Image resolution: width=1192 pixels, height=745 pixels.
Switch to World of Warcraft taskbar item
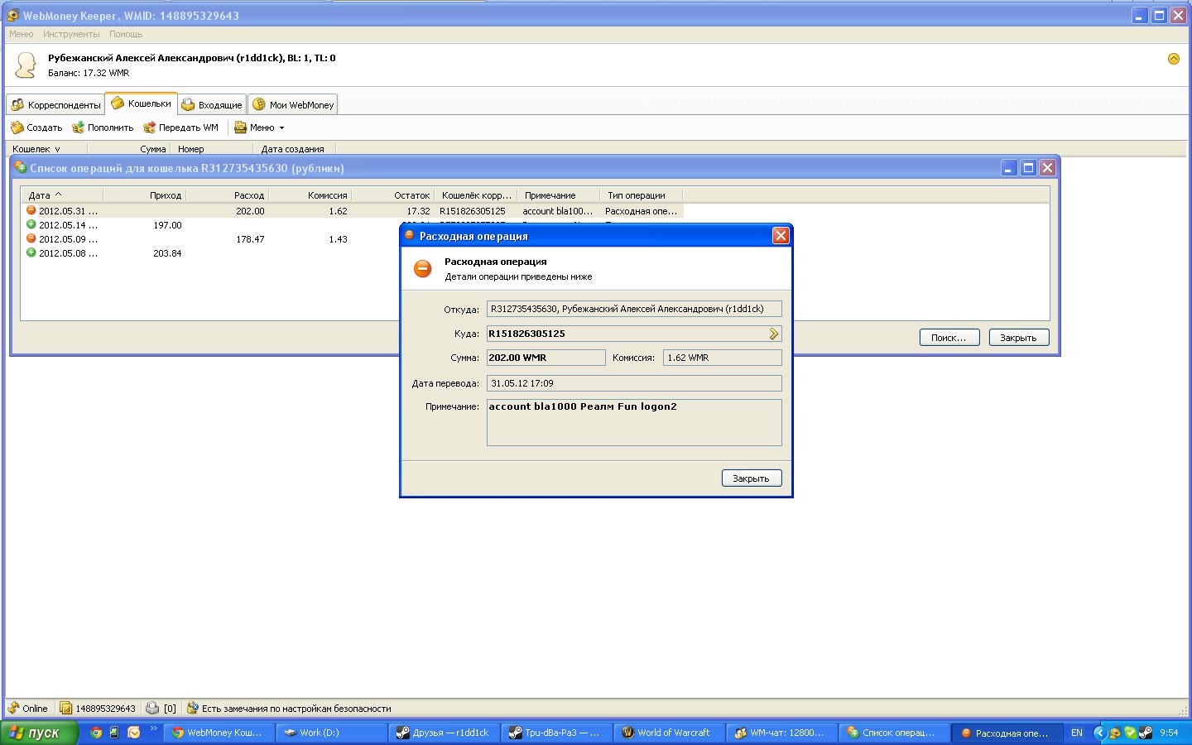[669, 733]
